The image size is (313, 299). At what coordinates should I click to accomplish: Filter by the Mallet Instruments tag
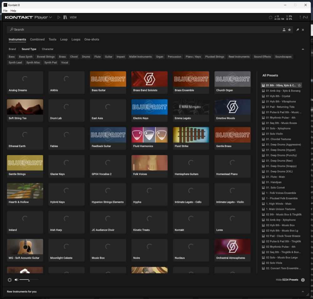point(140,57)
